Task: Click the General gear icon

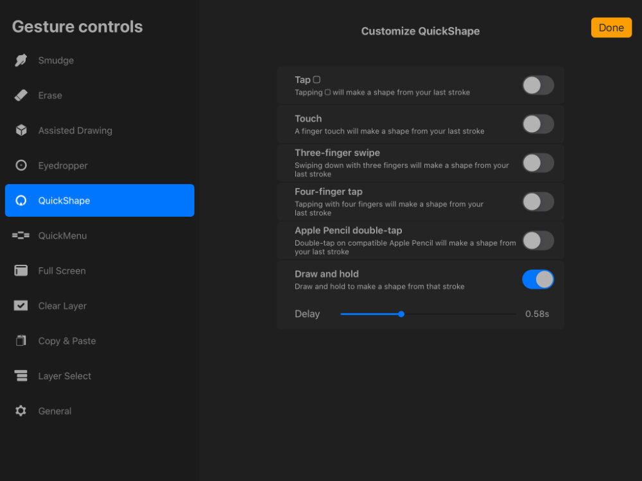Action: [x=21, y=410]
